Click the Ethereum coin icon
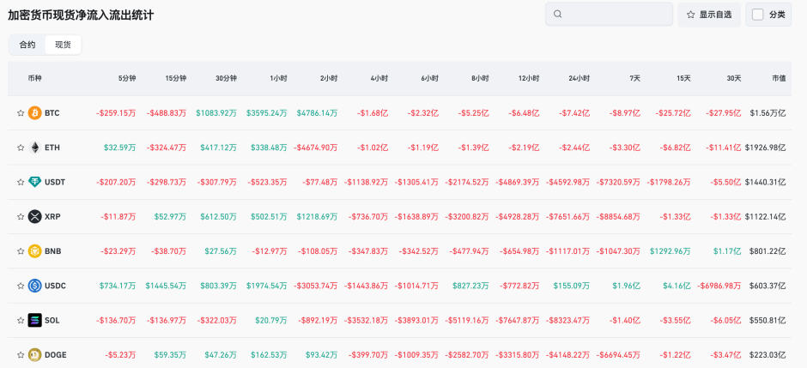Screen dimensions: 807x368 tap(34, 148)
